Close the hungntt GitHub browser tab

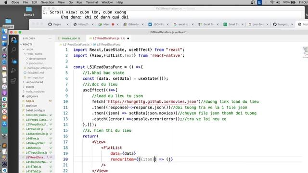tap(292, 25)
